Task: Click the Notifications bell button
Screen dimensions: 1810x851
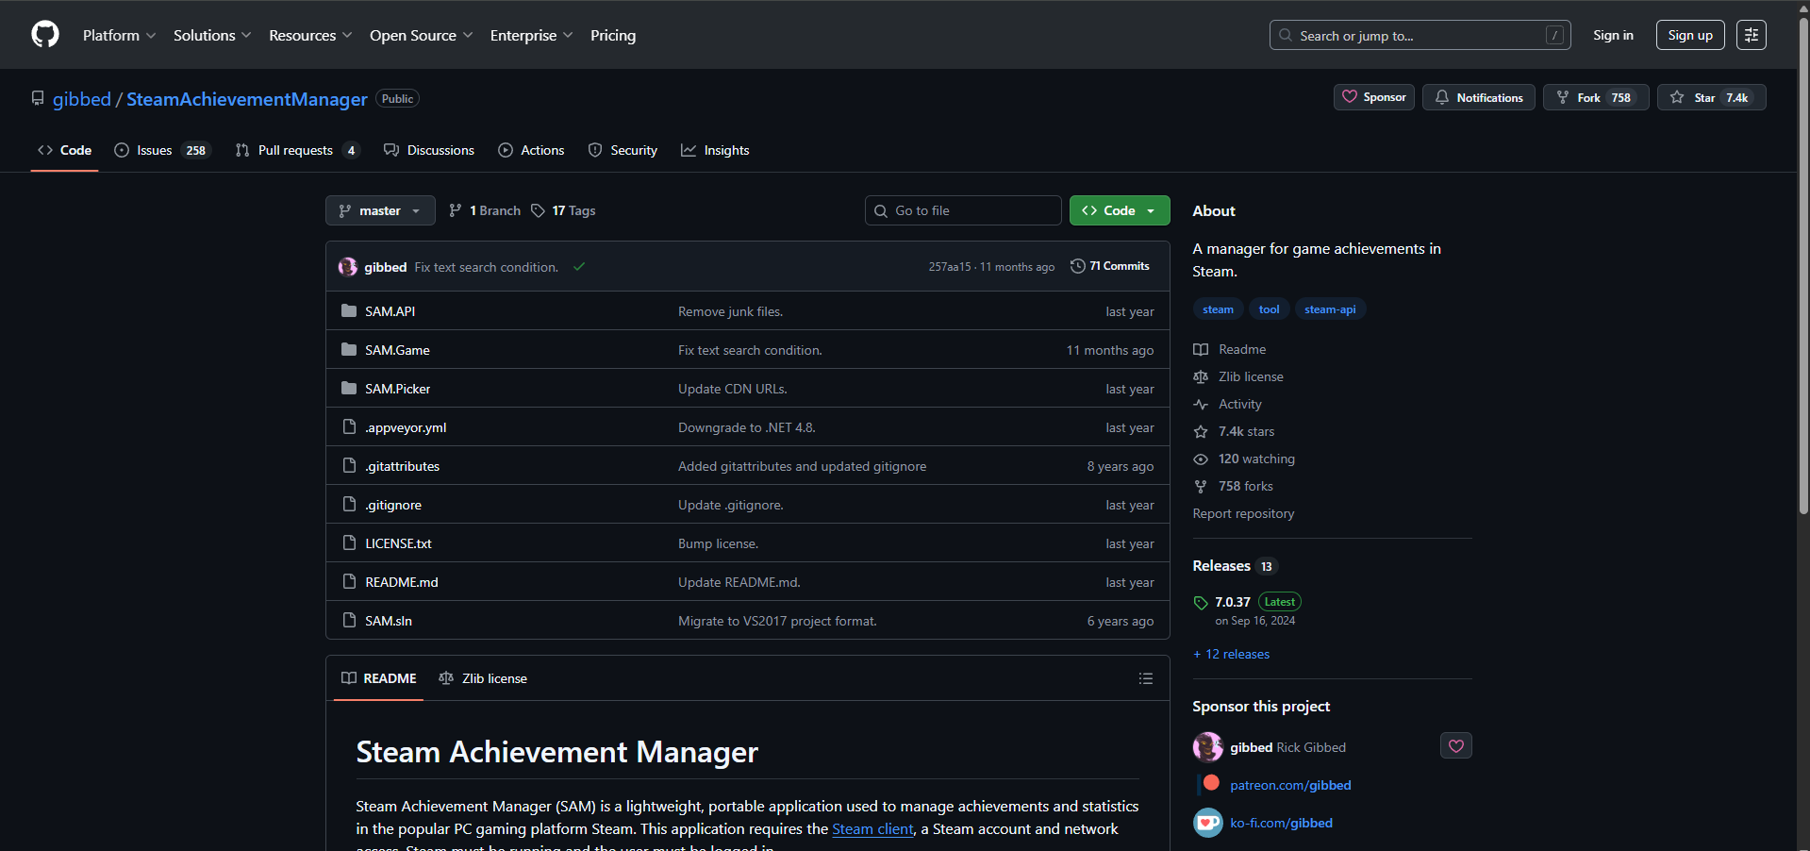Action: coord(1479,97)
